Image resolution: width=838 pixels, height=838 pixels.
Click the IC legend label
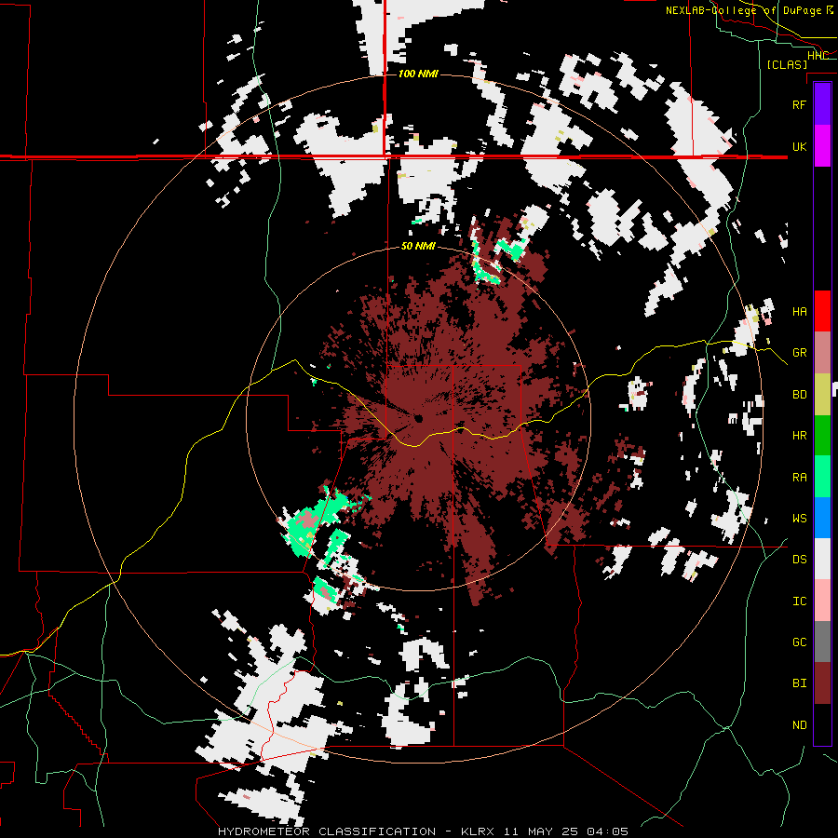coord(799,601)
